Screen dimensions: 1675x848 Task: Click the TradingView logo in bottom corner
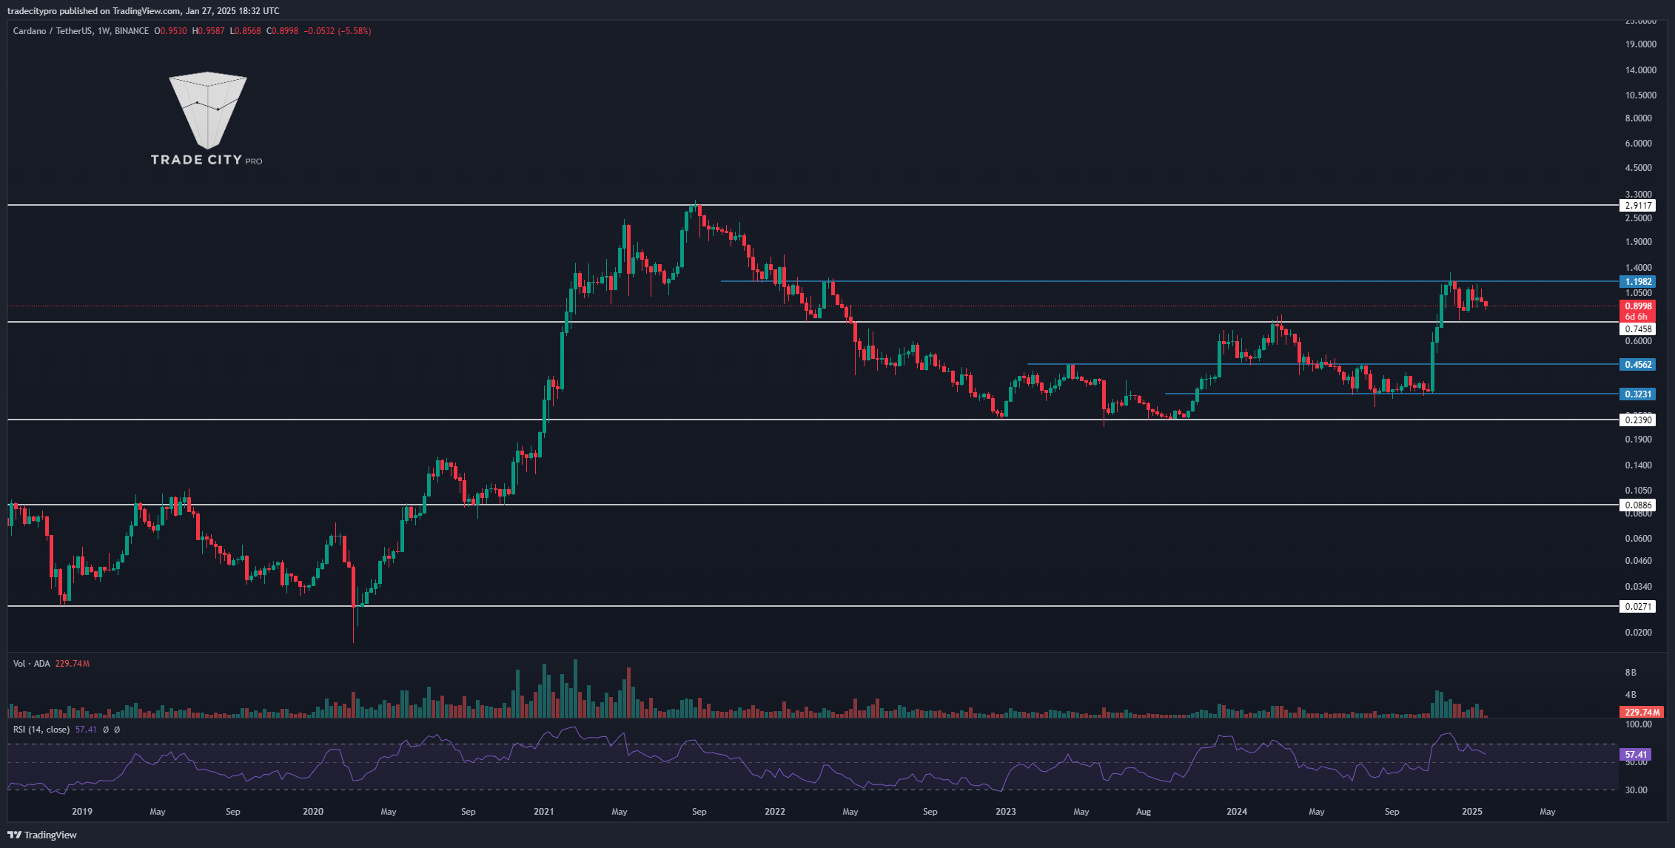(42, 835)
